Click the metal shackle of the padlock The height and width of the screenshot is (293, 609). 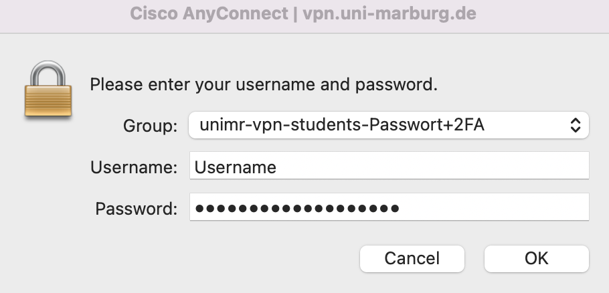pos(48,73)
